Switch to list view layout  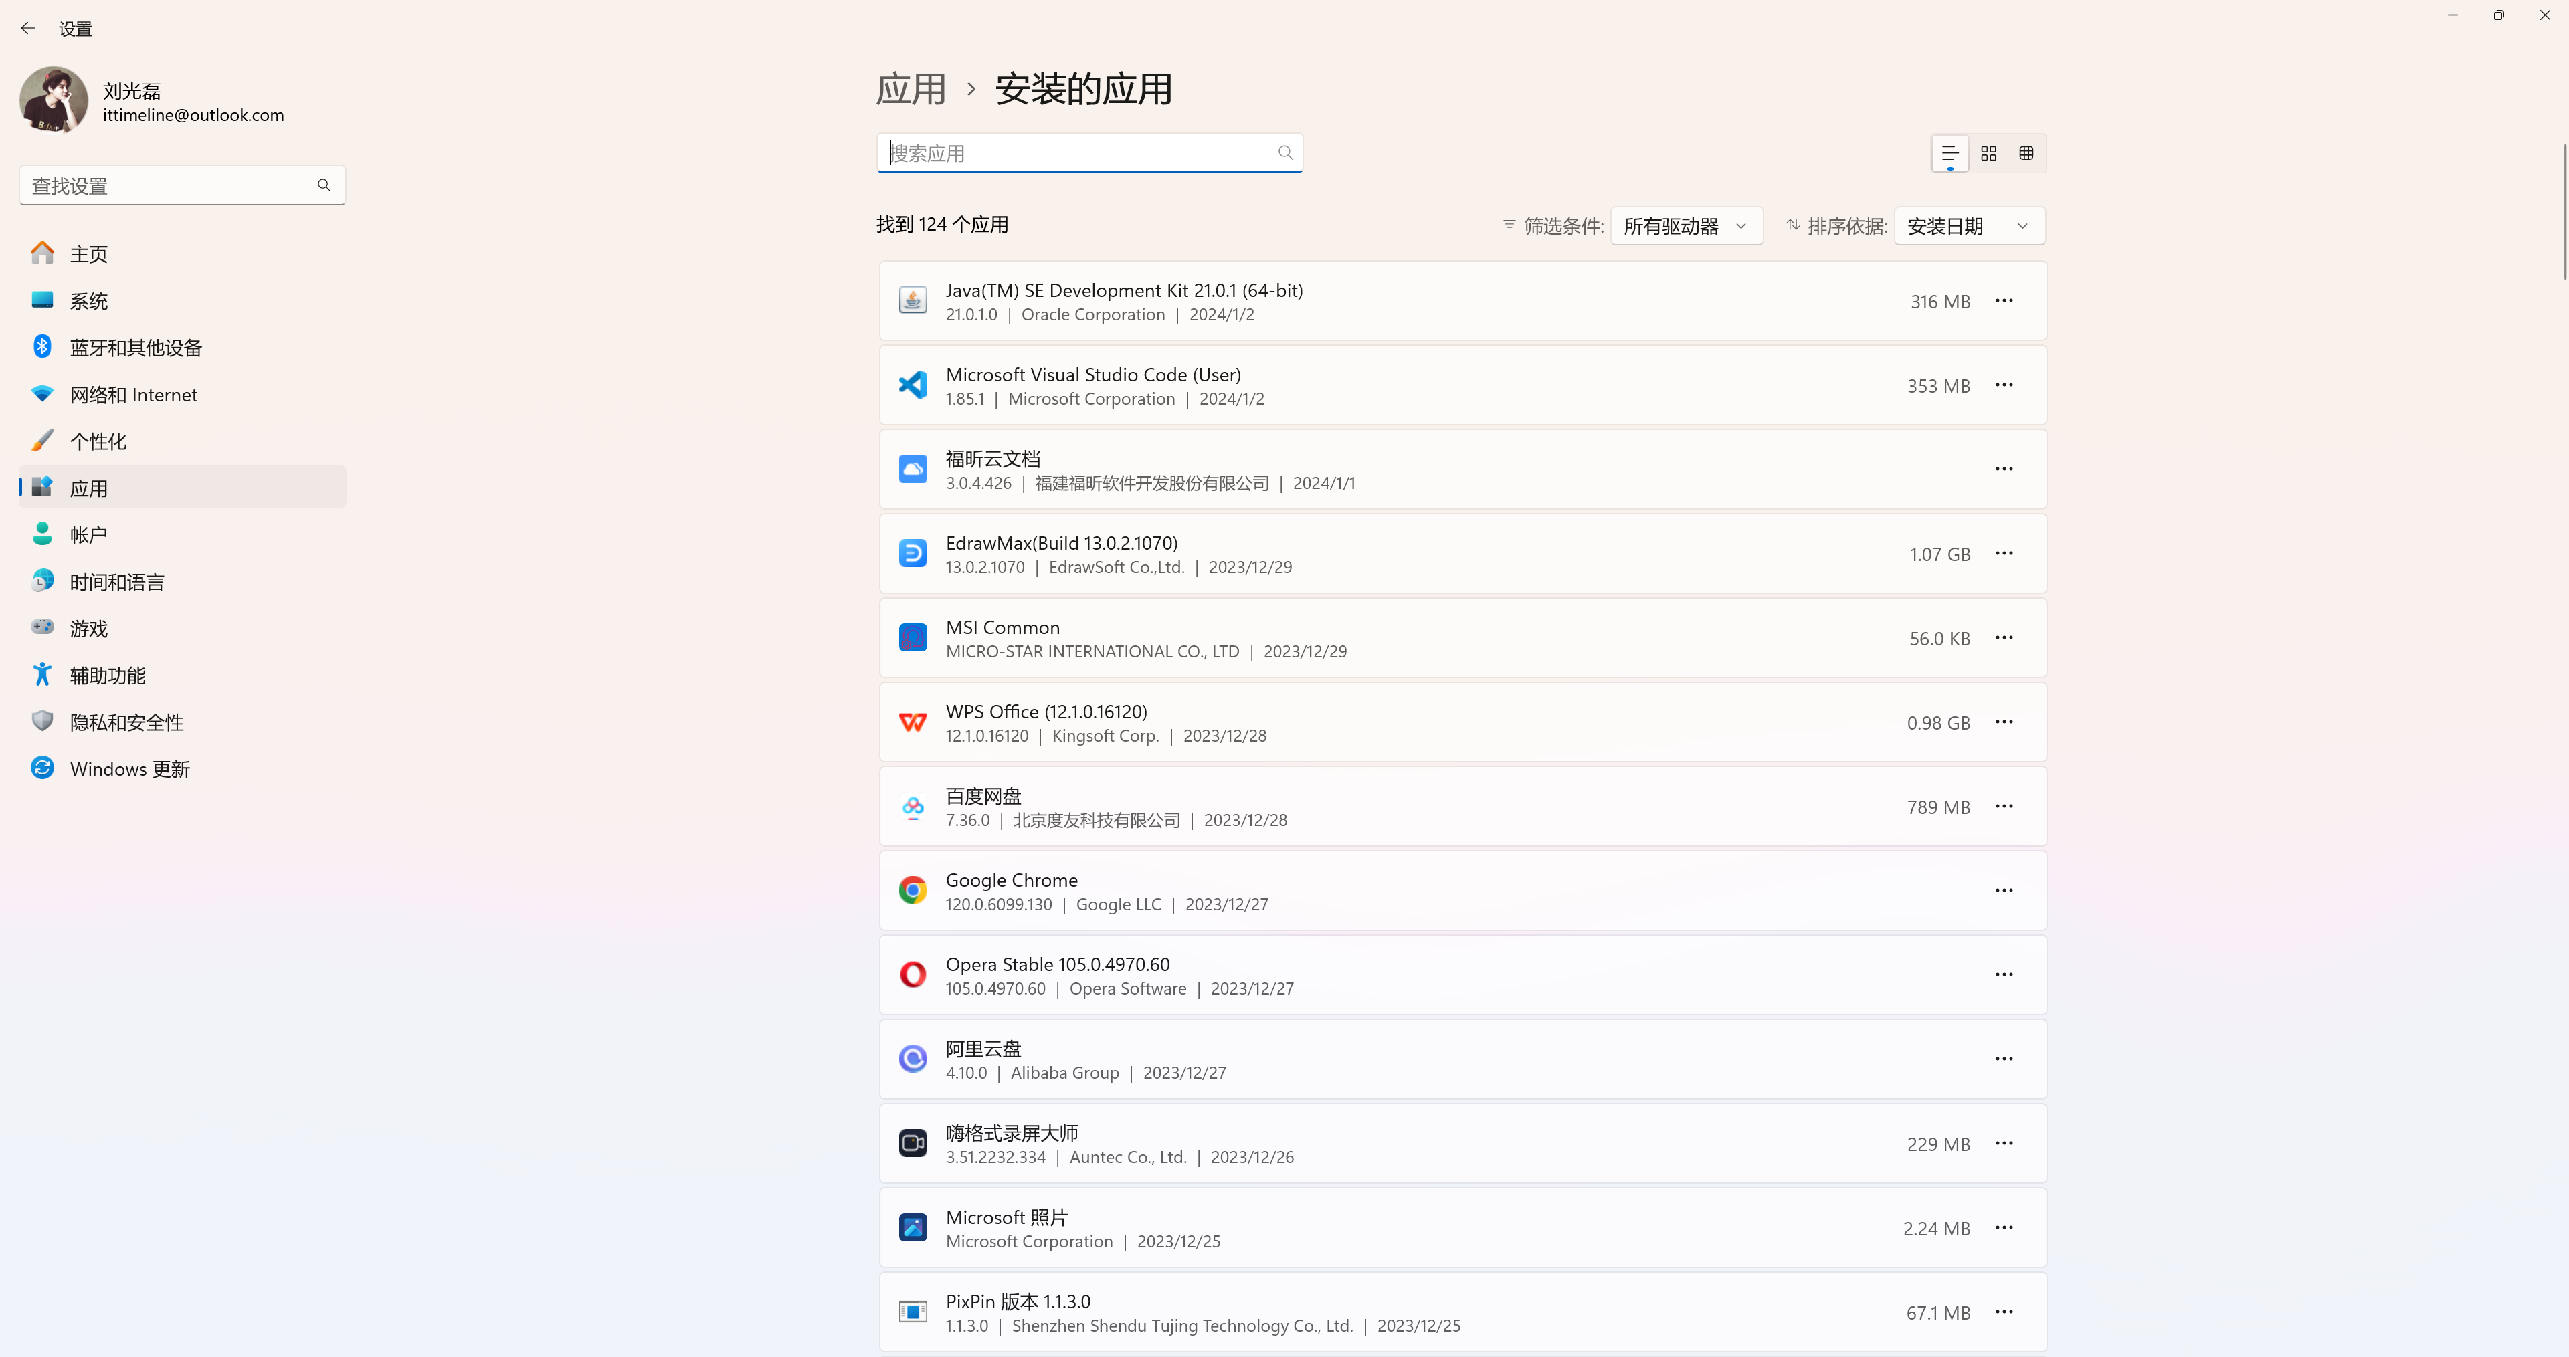pos(1949,154)
